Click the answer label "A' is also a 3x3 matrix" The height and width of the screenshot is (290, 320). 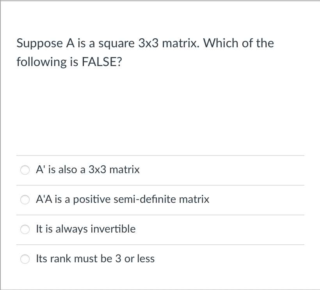(x=88, y=170)
